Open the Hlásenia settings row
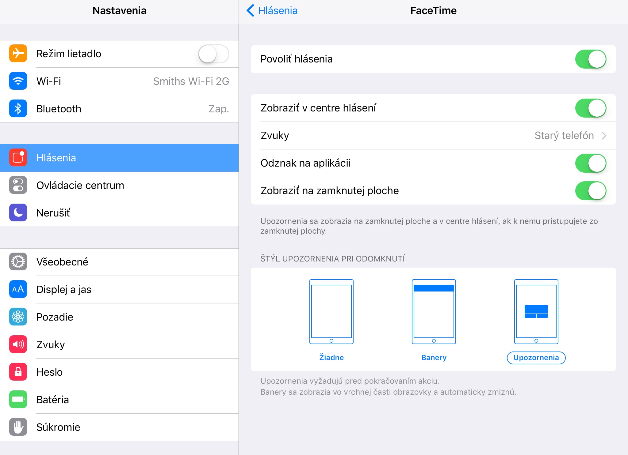Image resolution: width=628 pixels, height=455 pixels. click(119, 158)
